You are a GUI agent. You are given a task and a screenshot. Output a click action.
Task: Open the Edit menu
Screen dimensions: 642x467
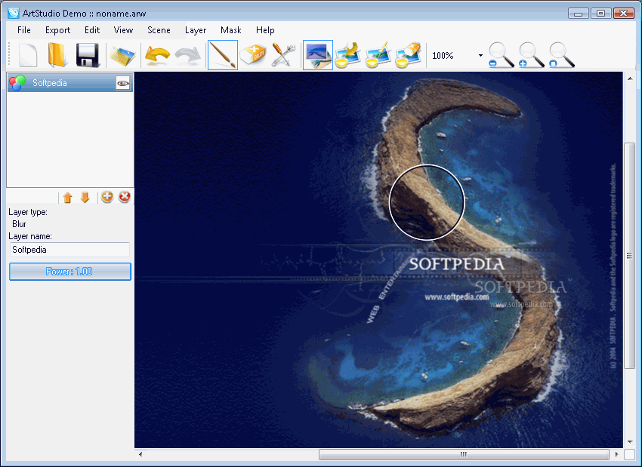point(92,30)
